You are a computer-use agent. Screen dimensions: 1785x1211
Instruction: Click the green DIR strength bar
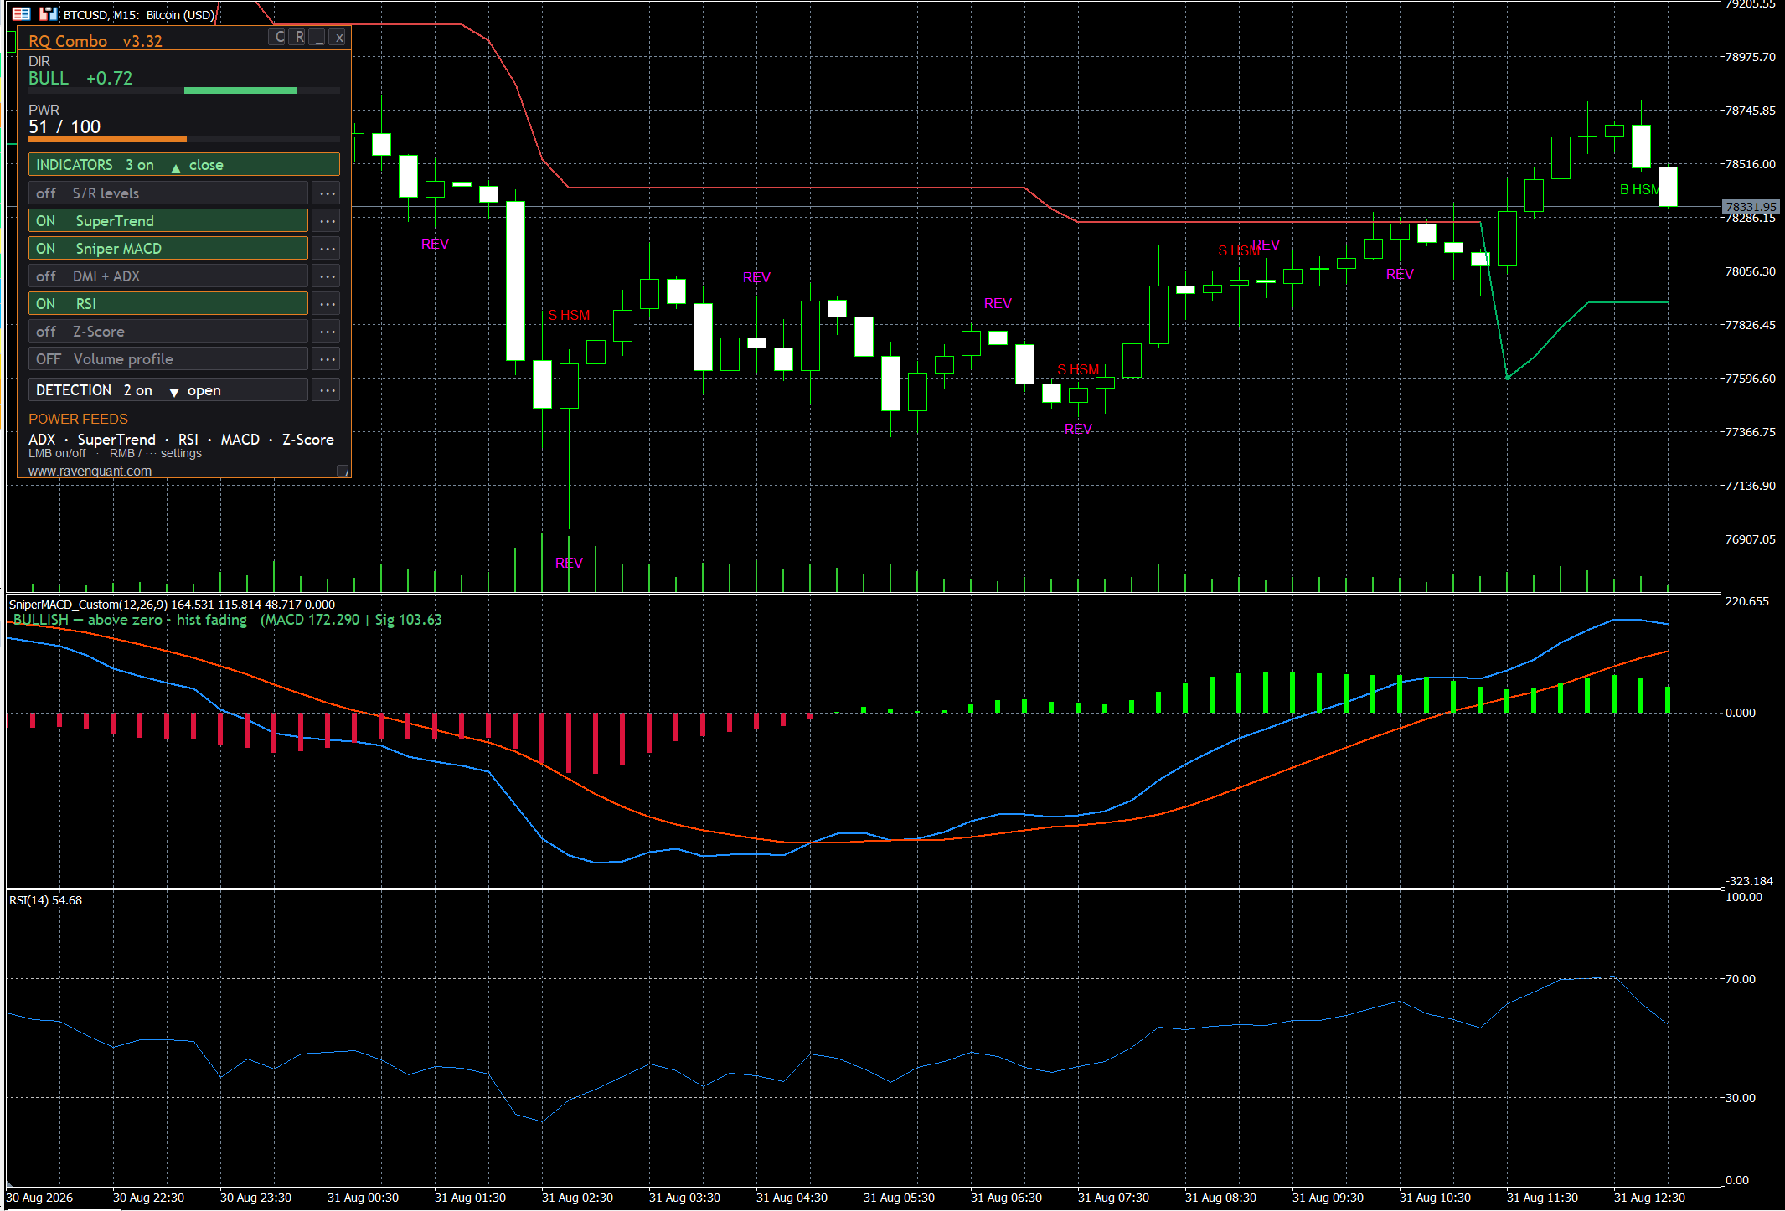pos(240,90)
